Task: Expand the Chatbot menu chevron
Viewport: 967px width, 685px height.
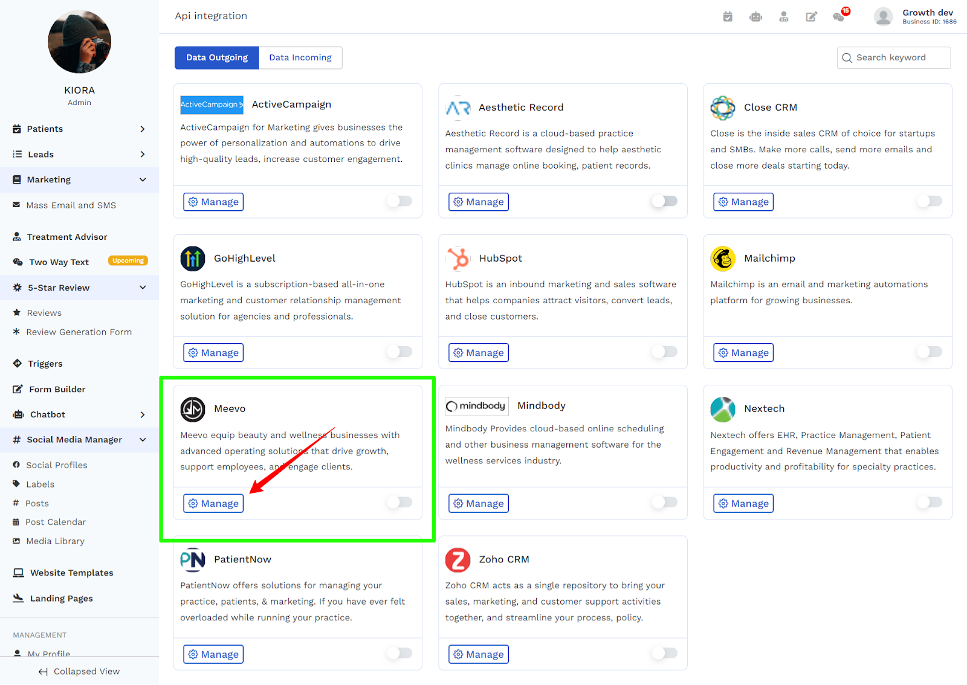Action: pos(143,414)
